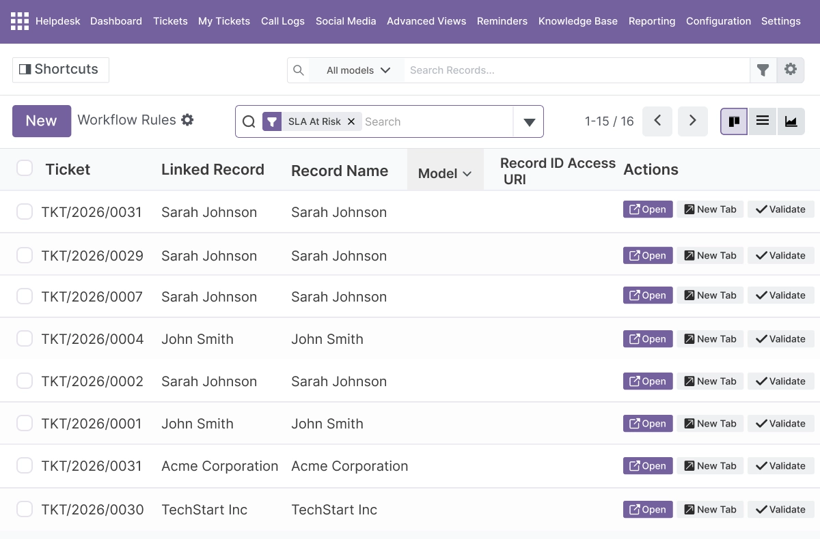Check the Acme Corporation row checkbox
The width and height of the screenshot is (820, 539).
pos(25,465)
